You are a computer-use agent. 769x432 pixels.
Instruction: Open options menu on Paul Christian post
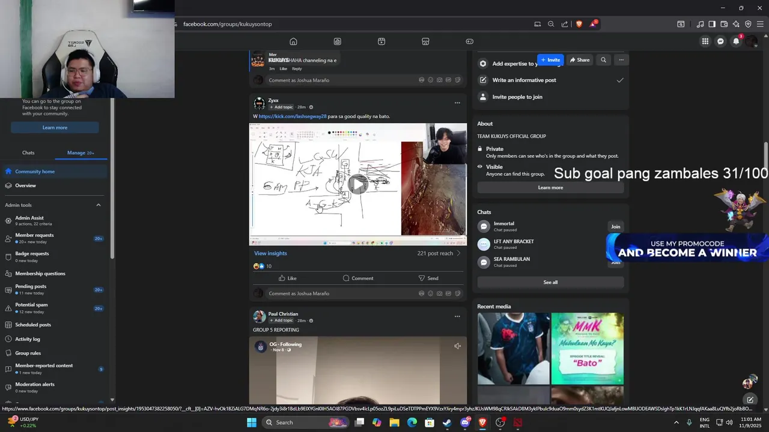[x=457, y=316]
